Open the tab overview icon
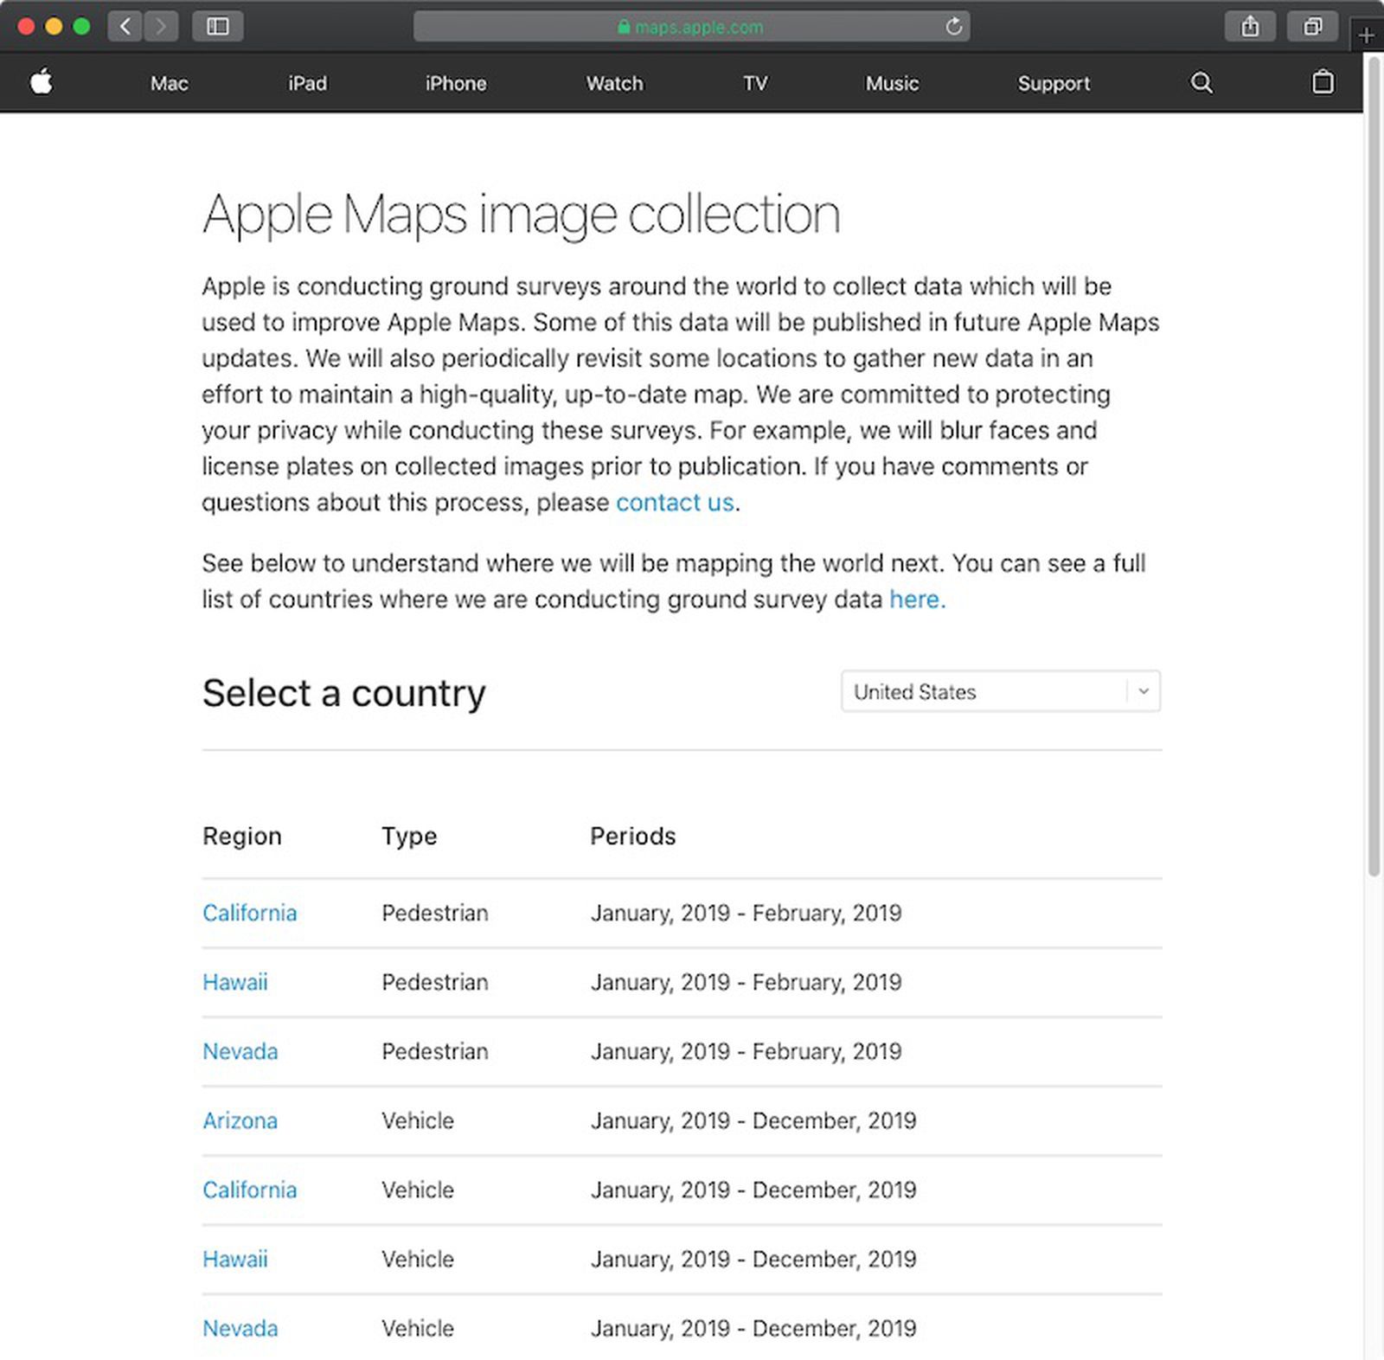1384x1360 pixels. 1312,26
